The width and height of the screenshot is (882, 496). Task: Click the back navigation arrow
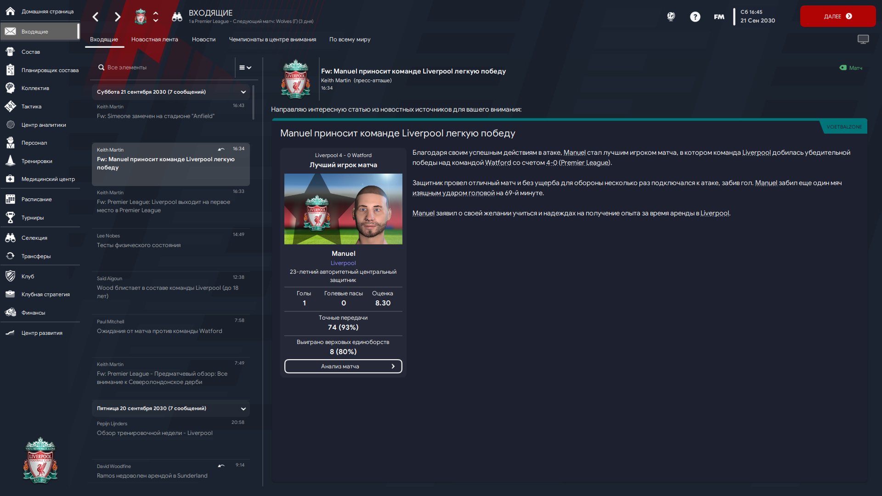tap(96, 17)
